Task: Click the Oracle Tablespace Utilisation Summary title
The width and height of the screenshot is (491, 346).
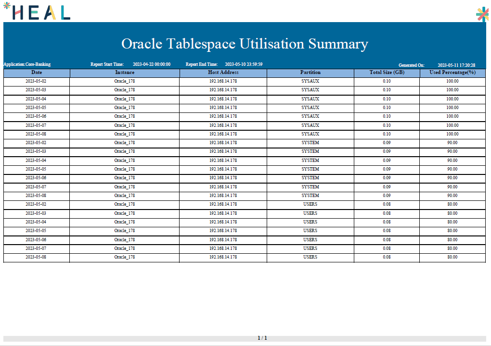Action: (245, 44)
